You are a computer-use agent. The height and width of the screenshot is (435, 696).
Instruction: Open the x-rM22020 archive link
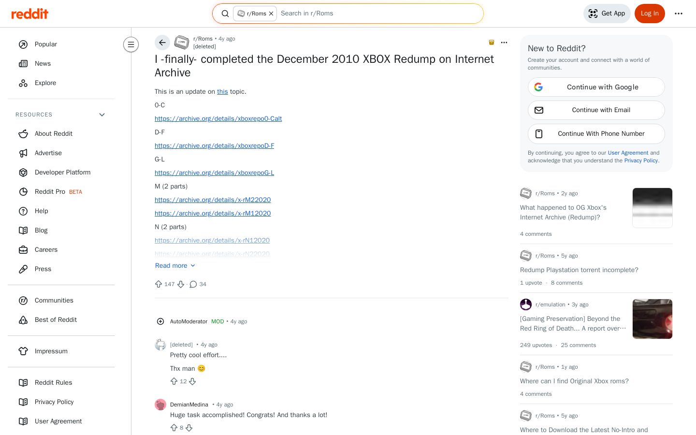213,200
